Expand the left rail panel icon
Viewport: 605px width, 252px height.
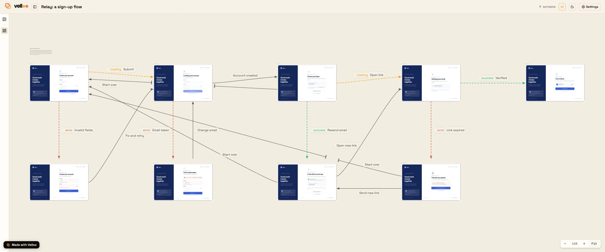click(4, 19)
